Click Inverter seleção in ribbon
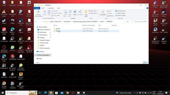The height and width of the screenshot is (95, 170). click(120, 16)
